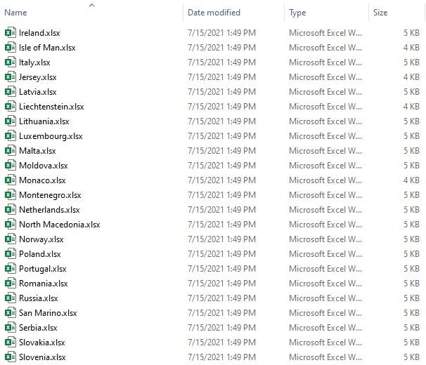Select the Liechtenstein.xlsx file icon

pyautogui.click(x=11, y=107)
